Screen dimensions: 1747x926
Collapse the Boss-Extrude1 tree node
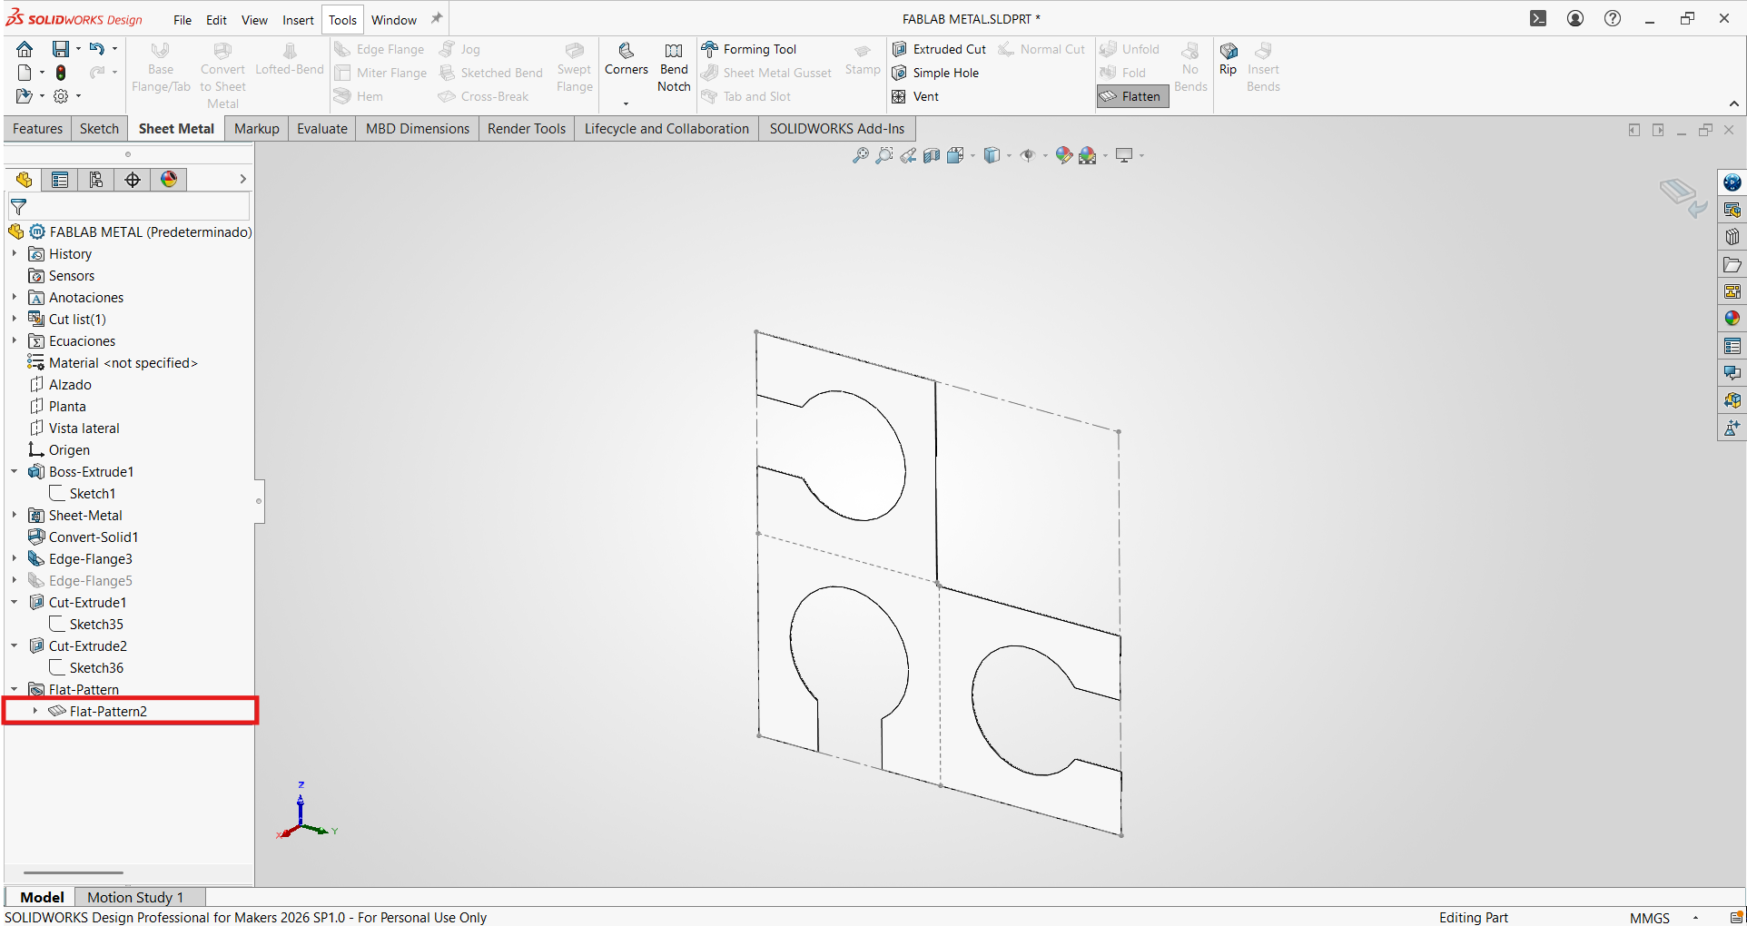pyautogui.click(x=15, y=471)
